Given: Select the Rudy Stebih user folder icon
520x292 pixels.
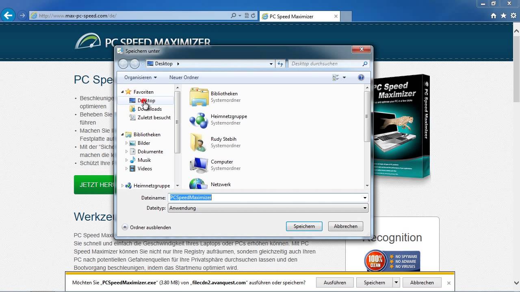Looking at the screenshot, I should click(199, 142).
